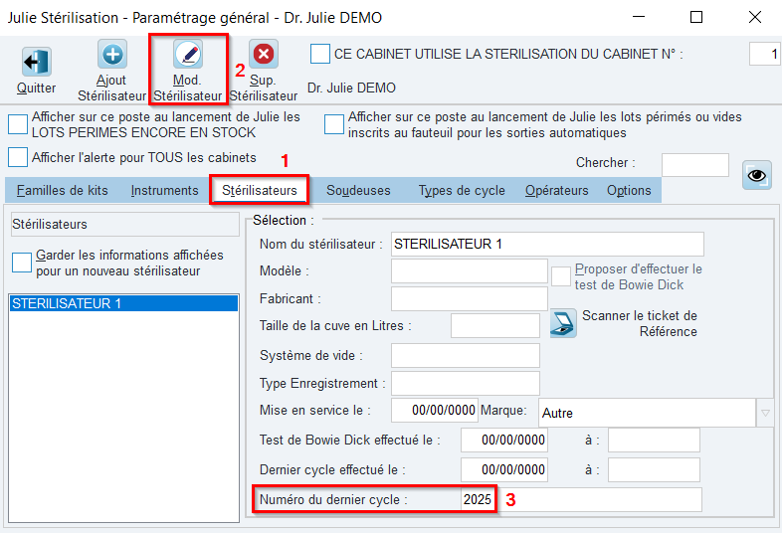Click Dr. Julie DEMO text in toolbar
This screenshot has width=782, height=533.
[x=351, y=88]
